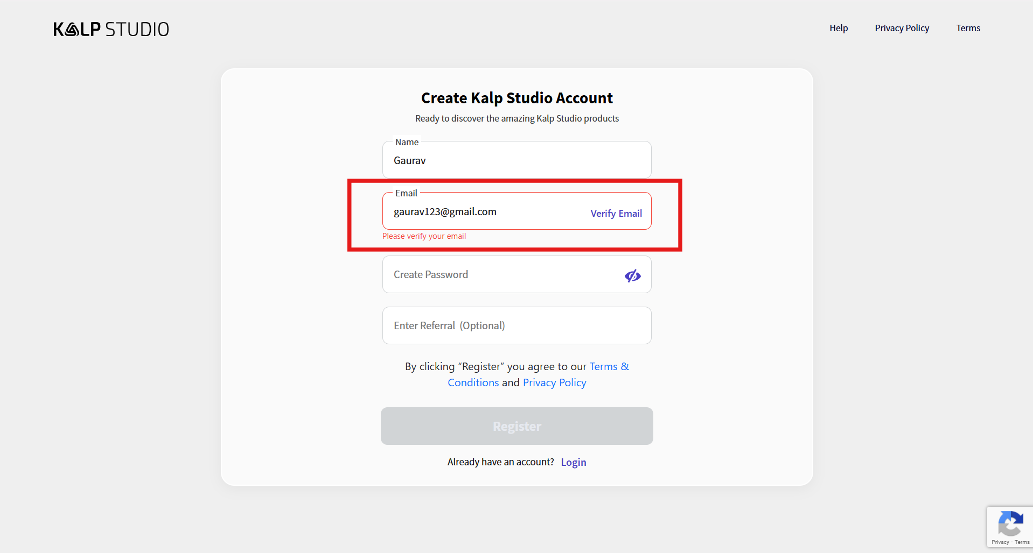Open Privacy Policy in the top navigation

[x=902, y=28]
